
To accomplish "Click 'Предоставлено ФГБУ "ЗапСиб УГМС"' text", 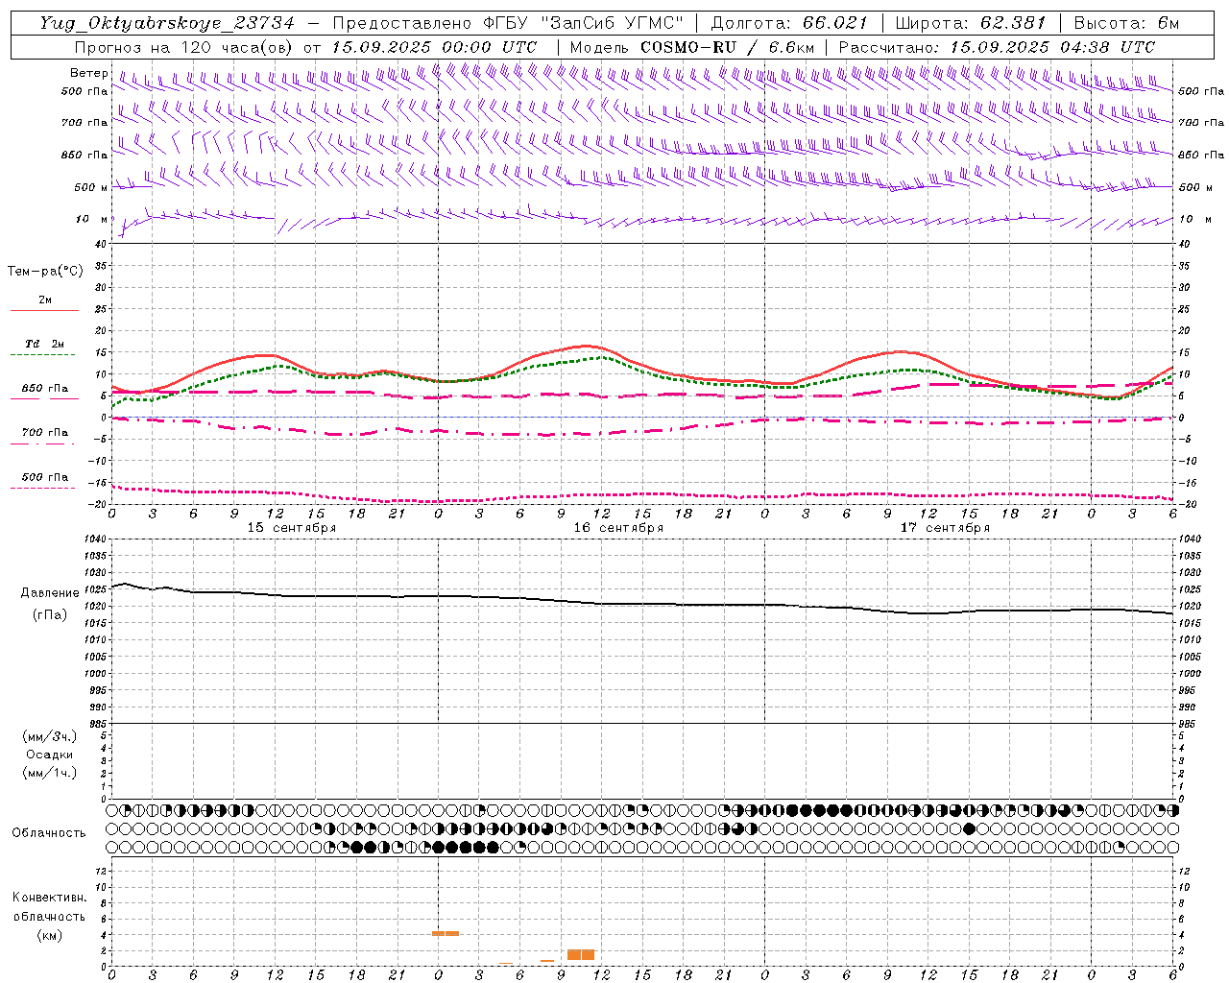I will (x=508, y=23).
